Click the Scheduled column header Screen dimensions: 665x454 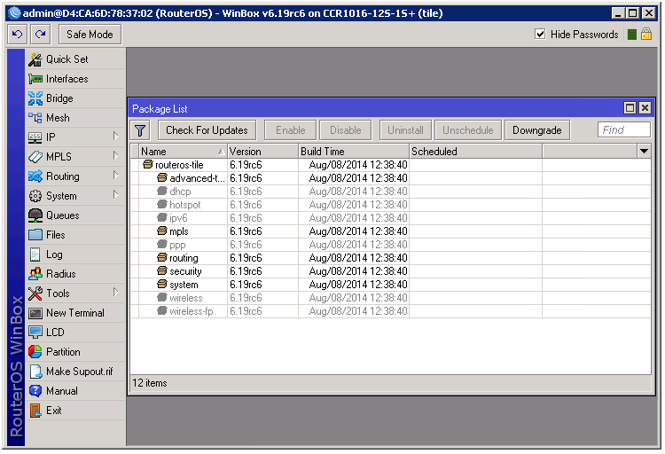click(x=476, y=152)
